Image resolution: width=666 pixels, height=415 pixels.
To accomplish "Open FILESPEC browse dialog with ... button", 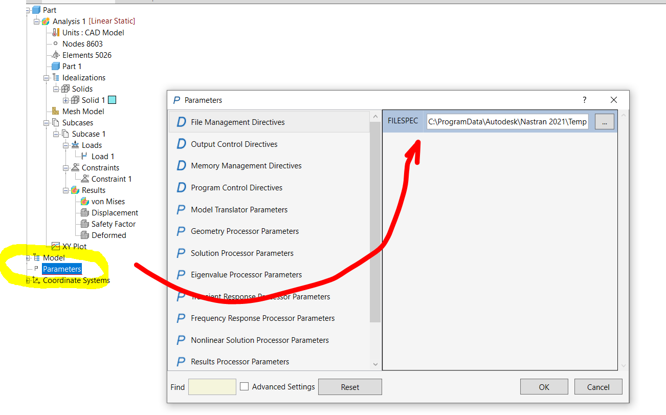I will 604,121.
